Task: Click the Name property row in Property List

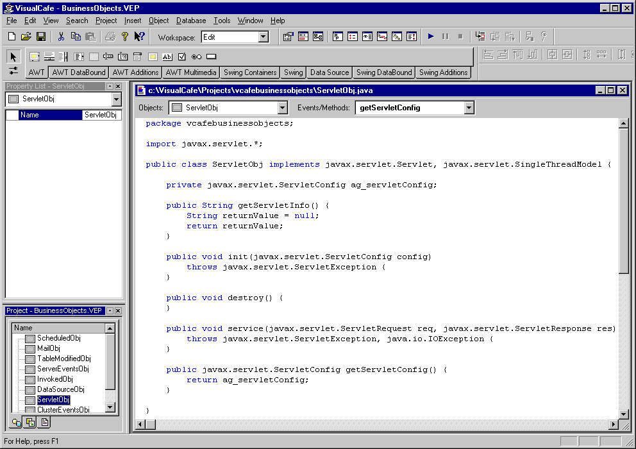Action: [x=63, y=115]
